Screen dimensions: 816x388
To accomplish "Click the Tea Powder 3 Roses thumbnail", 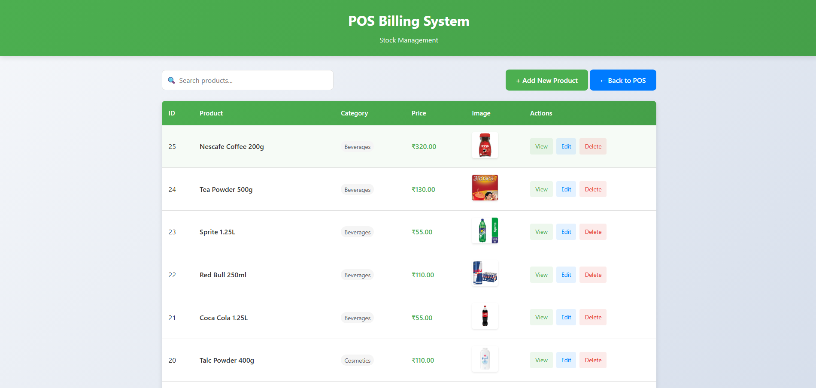I will click(485, 188).
